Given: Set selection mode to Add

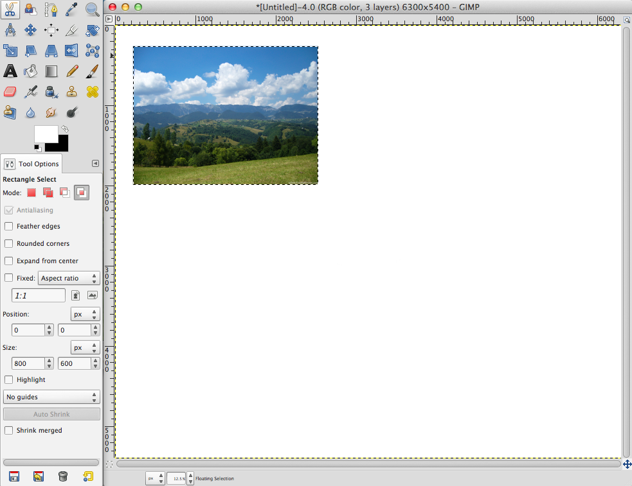Looking at the screenshot, I should click(x=48, y=193).
